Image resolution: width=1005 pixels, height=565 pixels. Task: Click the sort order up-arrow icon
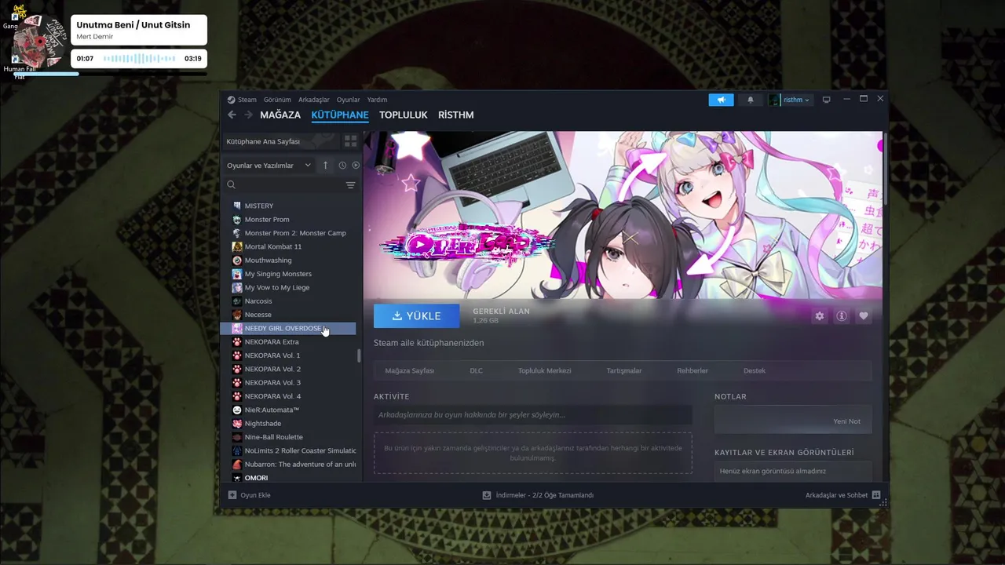coord(326,166)
